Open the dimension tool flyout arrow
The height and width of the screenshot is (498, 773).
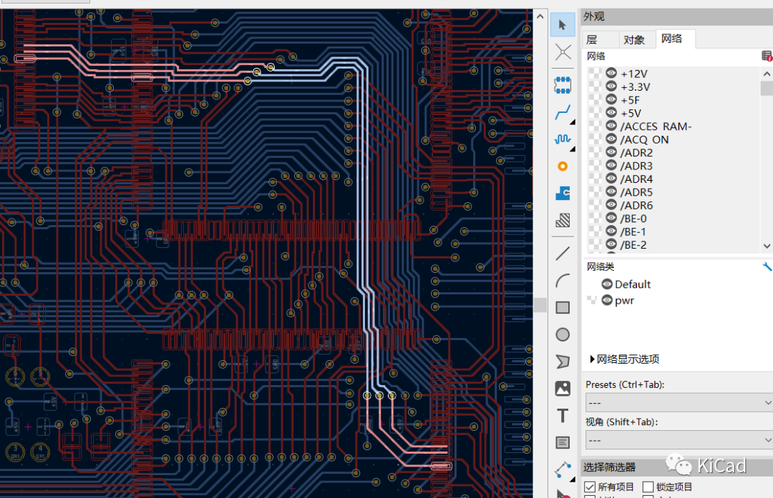click(x=573, y=479)
